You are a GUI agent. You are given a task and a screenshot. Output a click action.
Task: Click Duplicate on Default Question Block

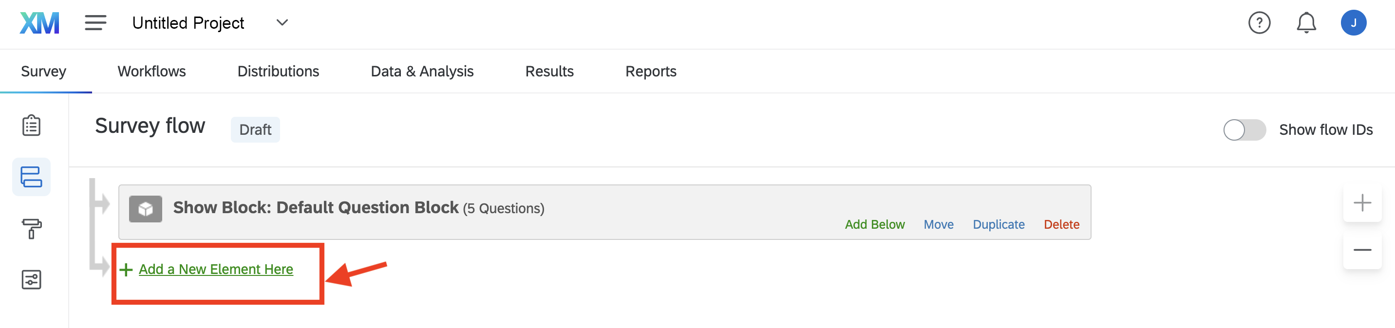999,225
